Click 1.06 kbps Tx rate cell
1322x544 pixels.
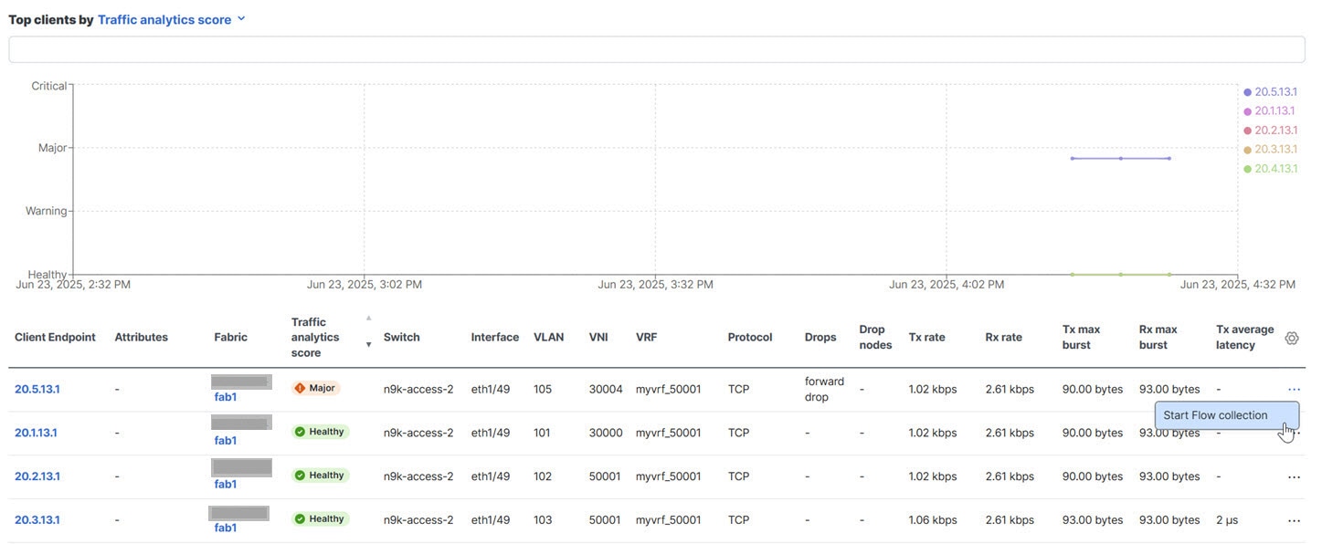pyautogui.click(x=933, y=520)
